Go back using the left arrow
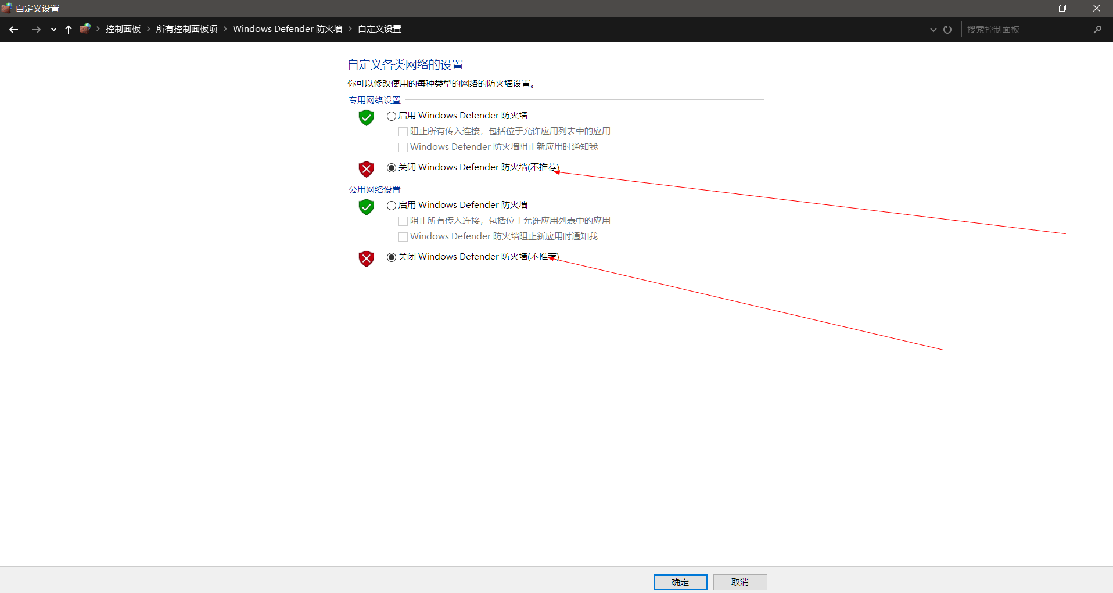Screen dimensions: 1113x593 [14, 30]
